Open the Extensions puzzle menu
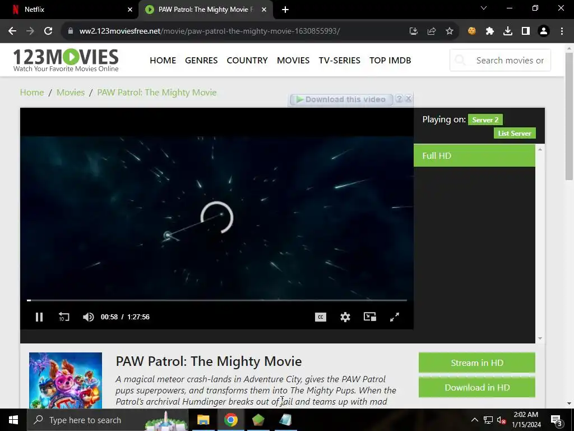 coord(490,31)
